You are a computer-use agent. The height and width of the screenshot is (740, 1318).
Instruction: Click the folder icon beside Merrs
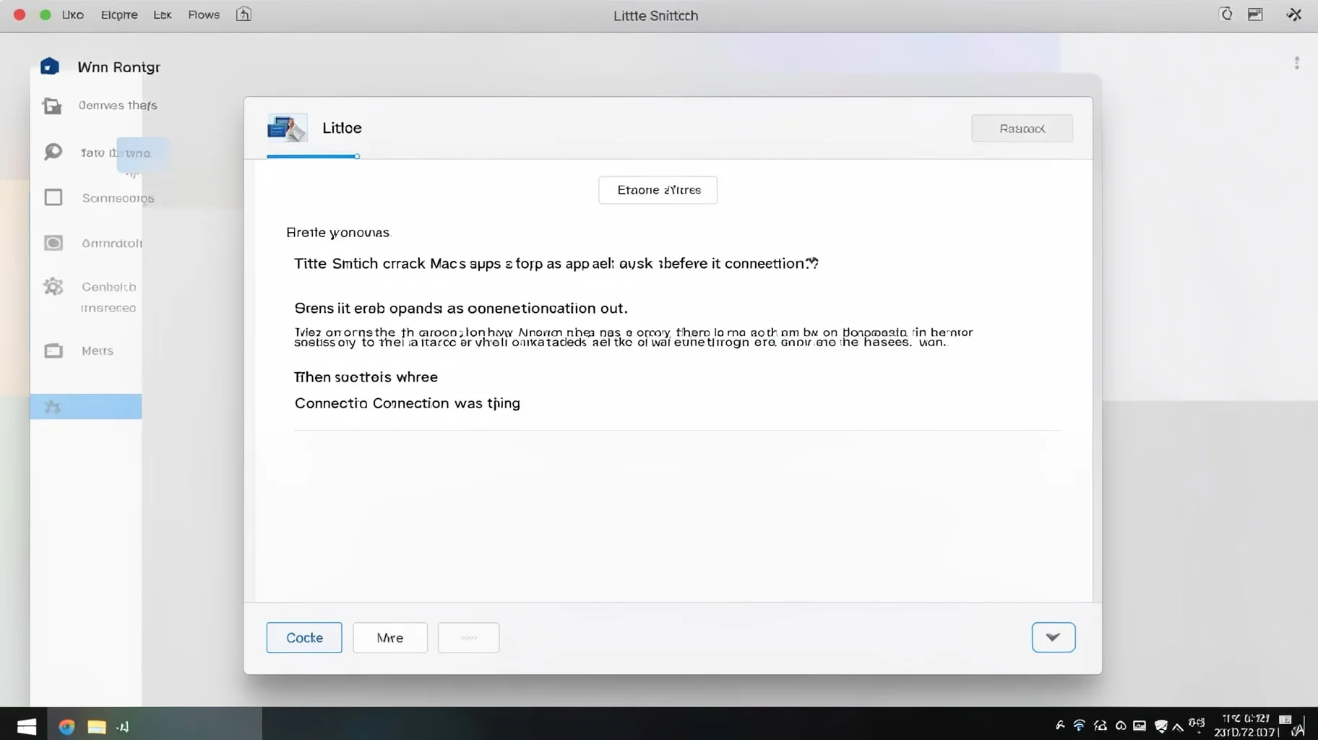pyautogui.click(x=53, y=350)
